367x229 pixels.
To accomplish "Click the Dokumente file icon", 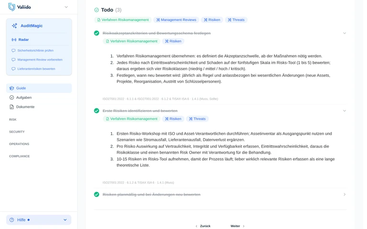I will (x=11, y=107).
